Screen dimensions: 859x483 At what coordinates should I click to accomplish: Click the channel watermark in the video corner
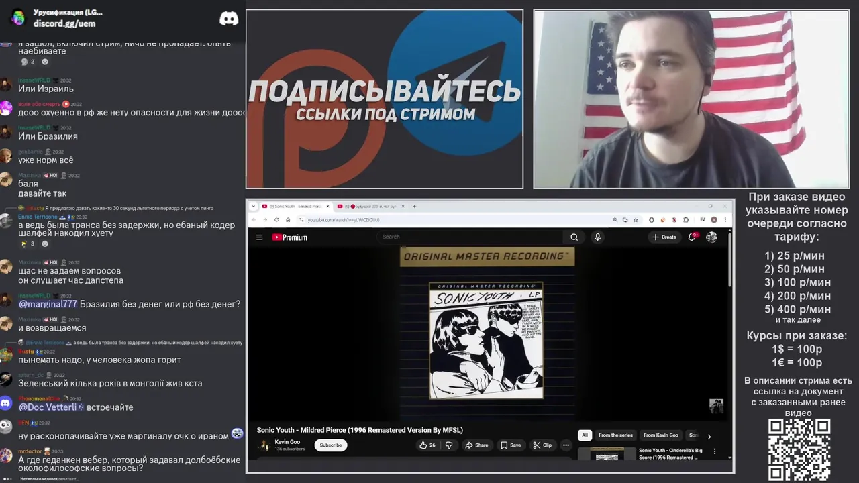click(x=716, y=406)
